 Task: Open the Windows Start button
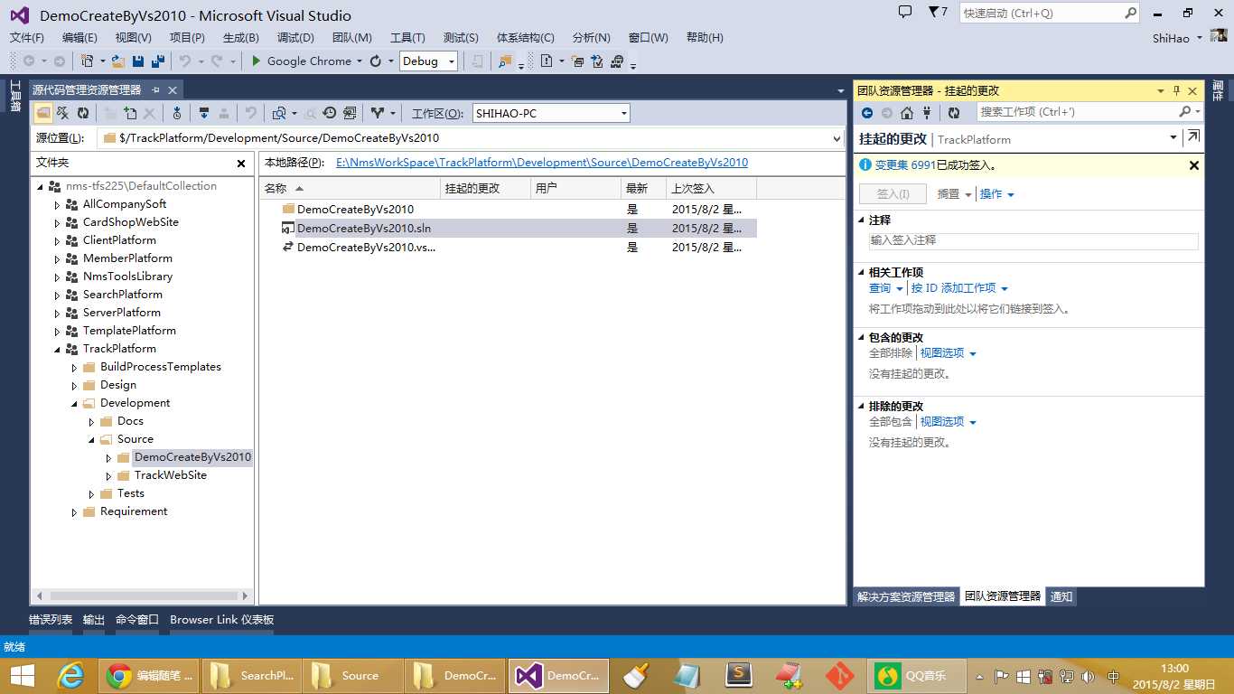[23, 676]
